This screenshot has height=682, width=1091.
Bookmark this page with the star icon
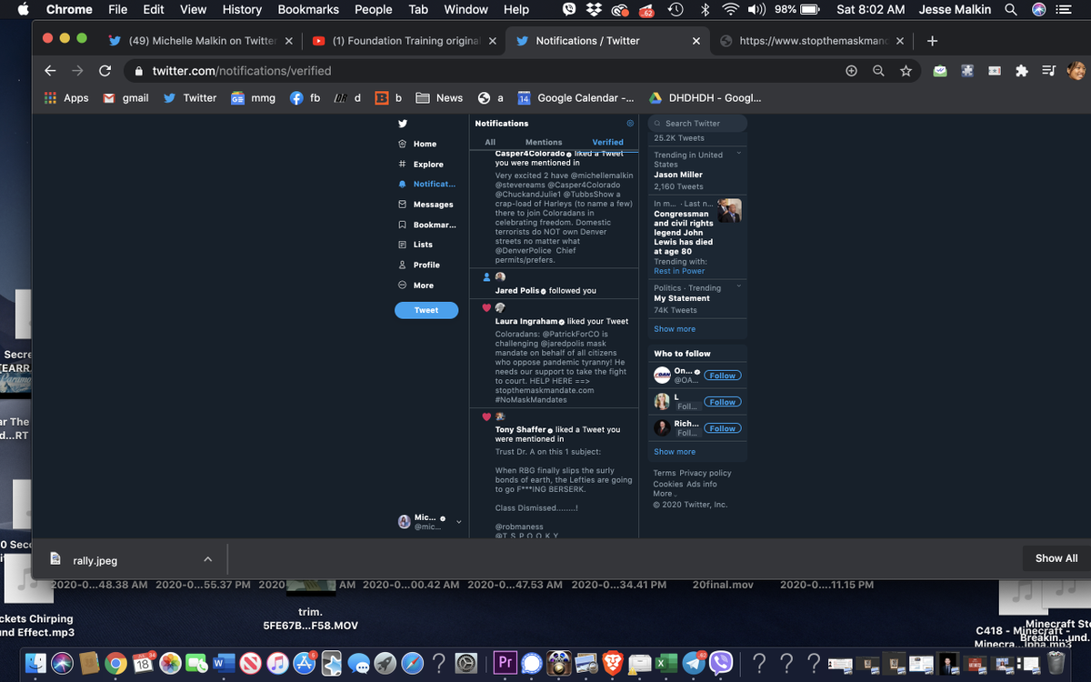point(906,71)
